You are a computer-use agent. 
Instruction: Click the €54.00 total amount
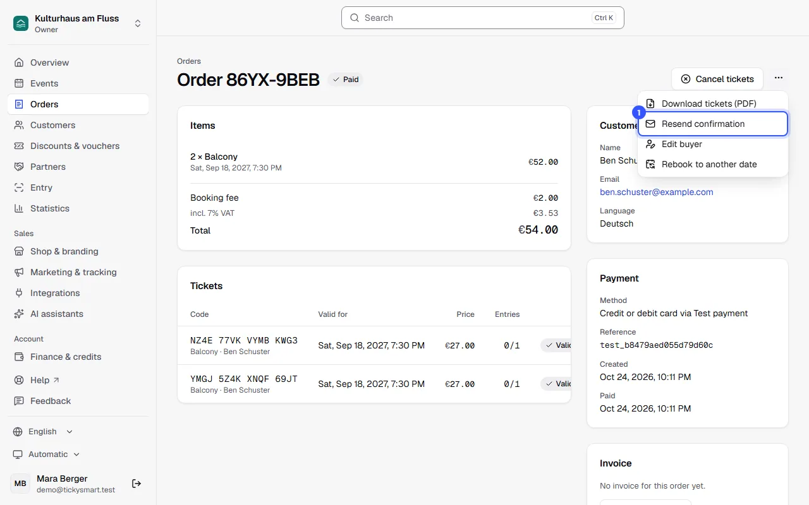pyautogui.click(x=538, y=230)
